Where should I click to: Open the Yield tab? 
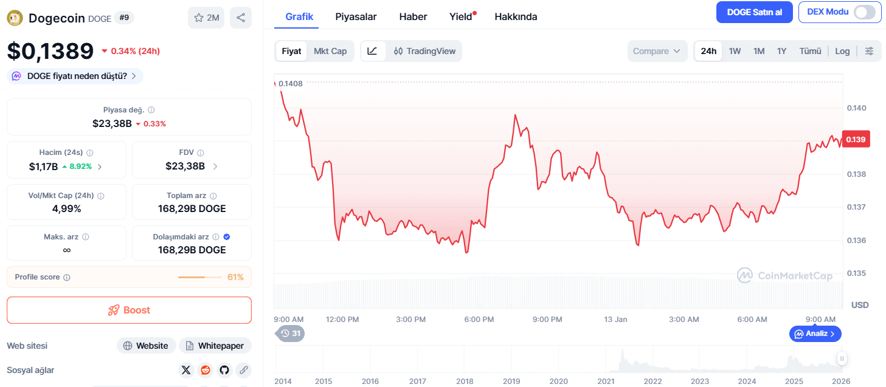tap(461, 16)
